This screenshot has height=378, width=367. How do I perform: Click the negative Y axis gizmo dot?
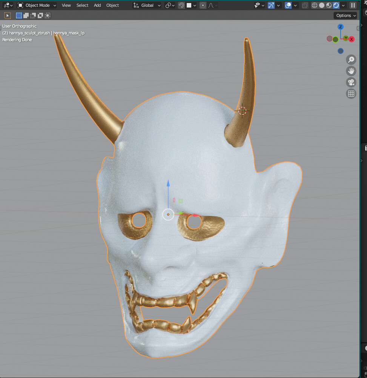[335, 40]
